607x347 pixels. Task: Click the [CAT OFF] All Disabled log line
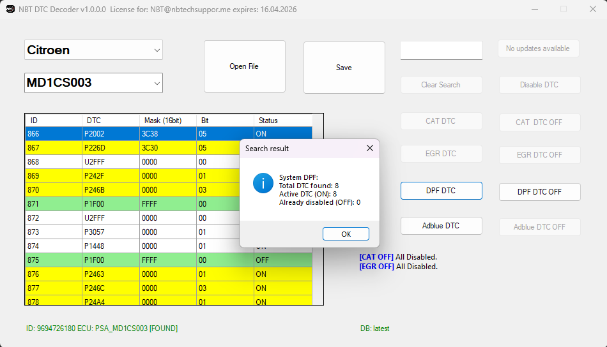click(398, 257)
